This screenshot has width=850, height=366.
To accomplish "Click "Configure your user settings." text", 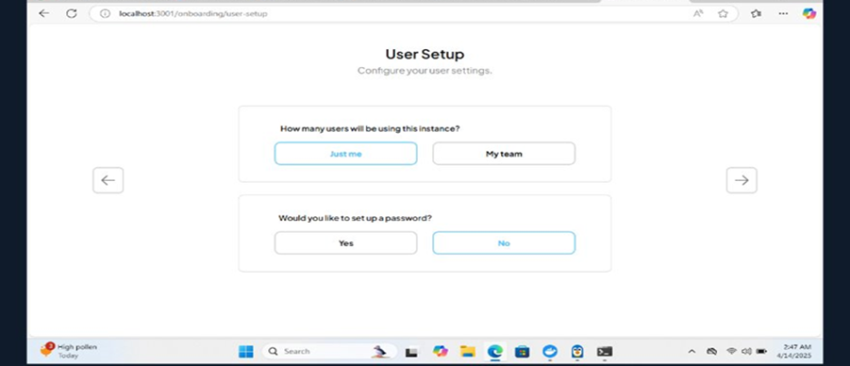I will coord(425,71).
